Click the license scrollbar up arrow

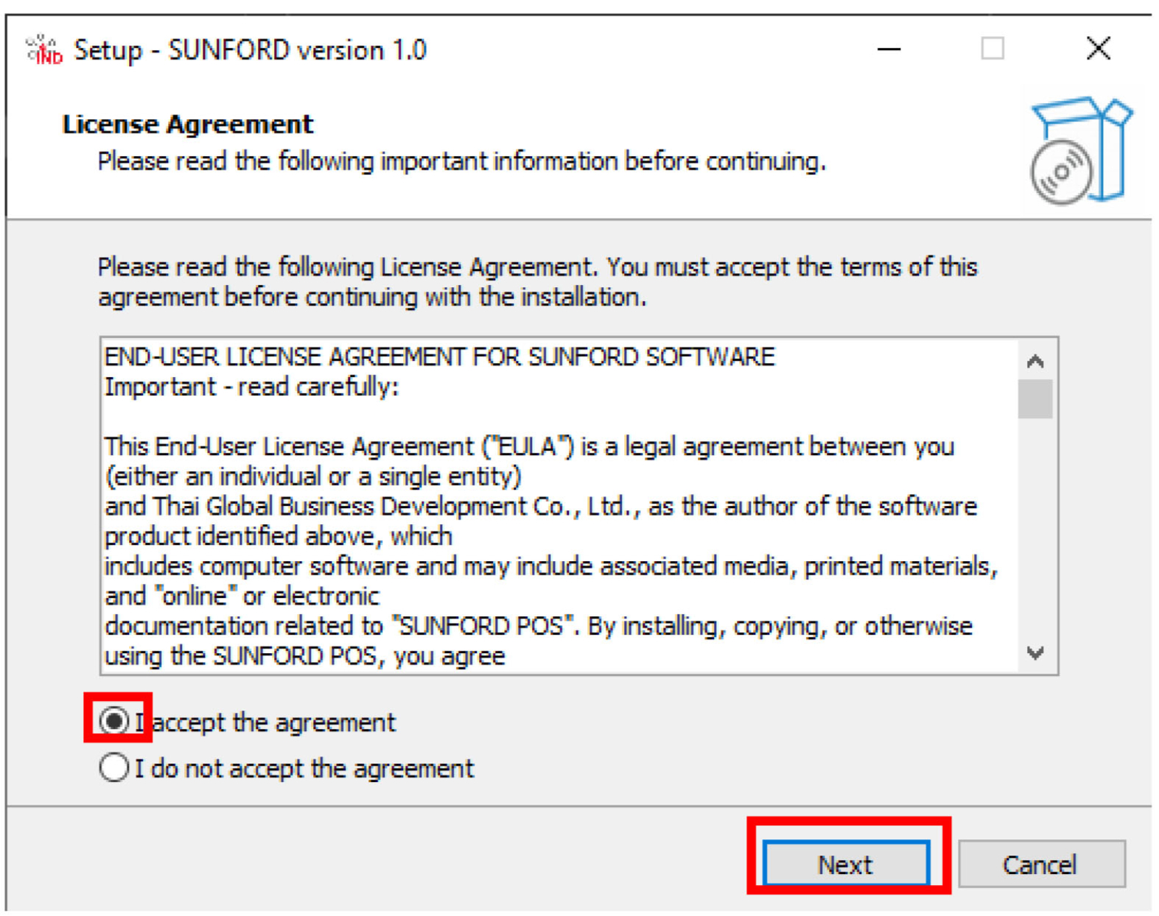tap(1035, 361)
